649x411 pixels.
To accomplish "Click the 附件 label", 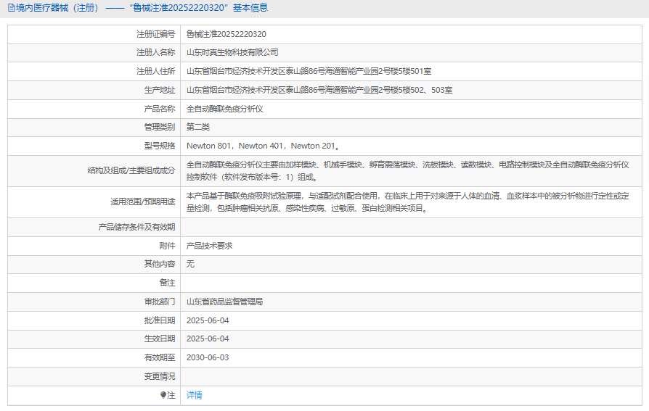I will [167, 246].
